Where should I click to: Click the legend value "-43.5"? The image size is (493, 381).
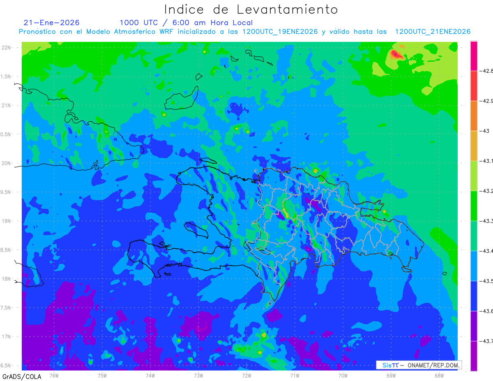click(x=486, y=281)
